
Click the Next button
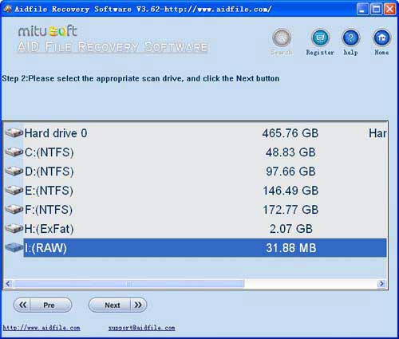[117, 305]
